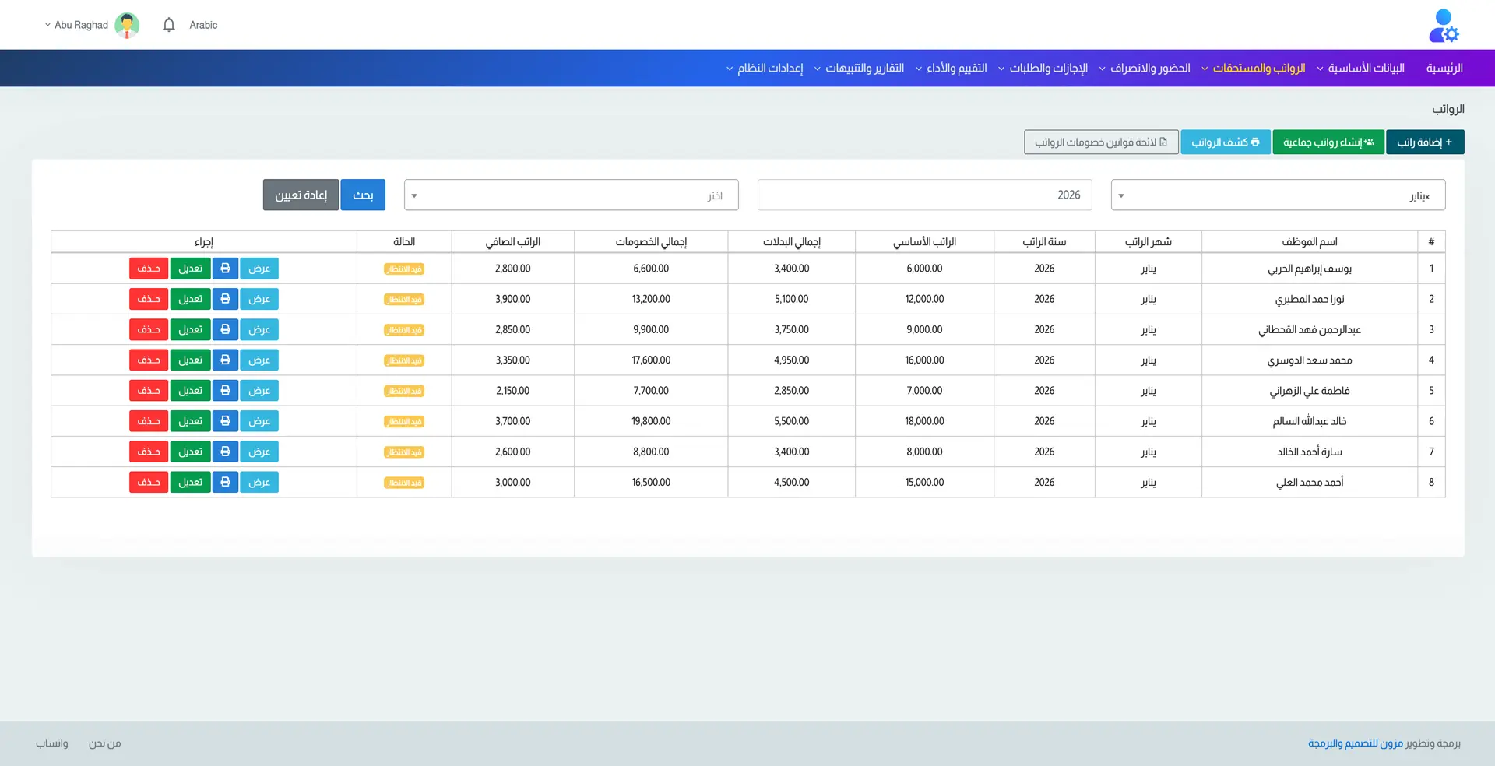Screen dimensions: 1495x766
Task: Click the Abu Raghad user avatar
Action: [127, 25]
